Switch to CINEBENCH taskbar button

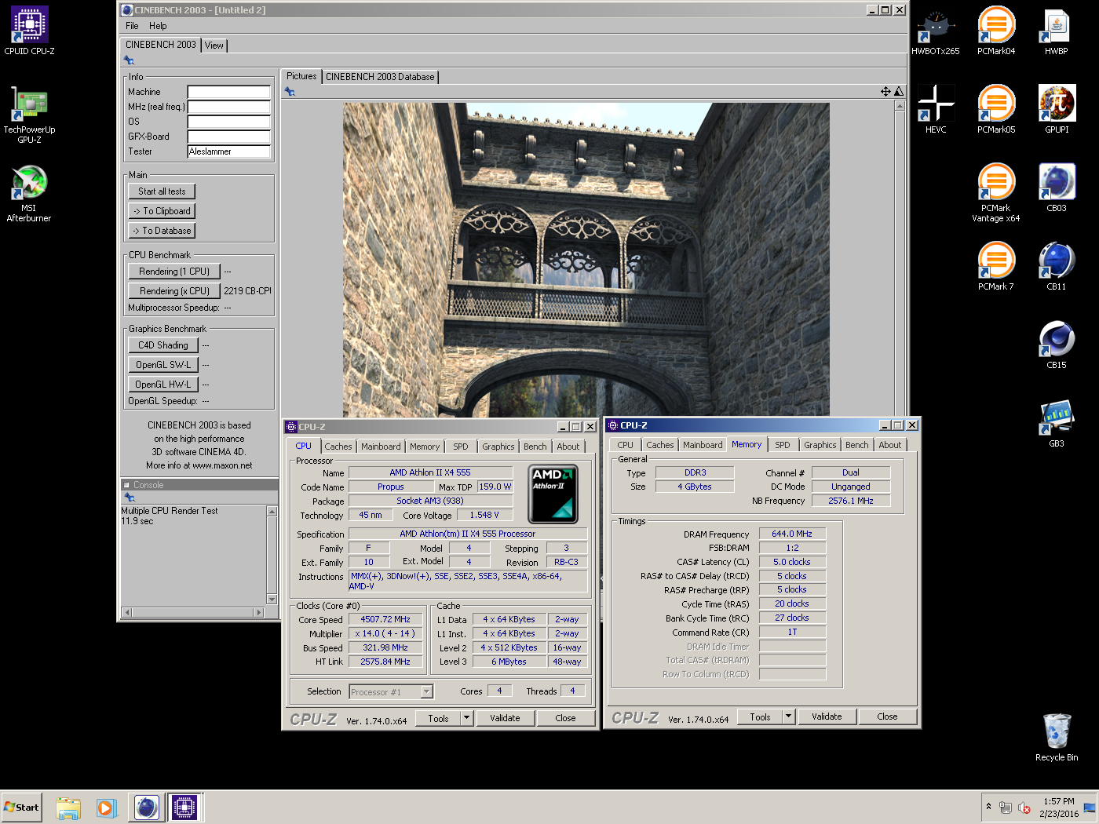tap(146, 808)
